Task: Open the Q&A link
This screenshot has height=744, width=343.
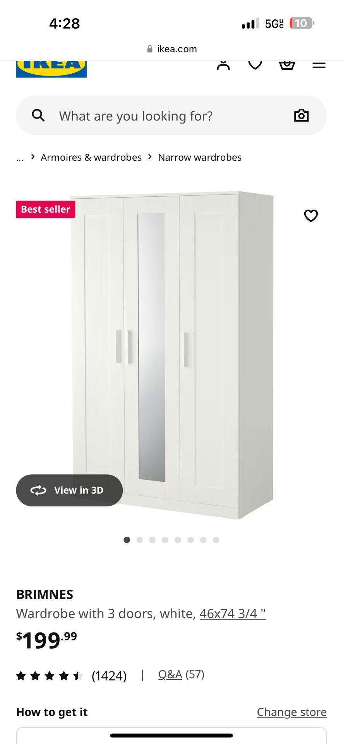Action: (x=170, y=675)
